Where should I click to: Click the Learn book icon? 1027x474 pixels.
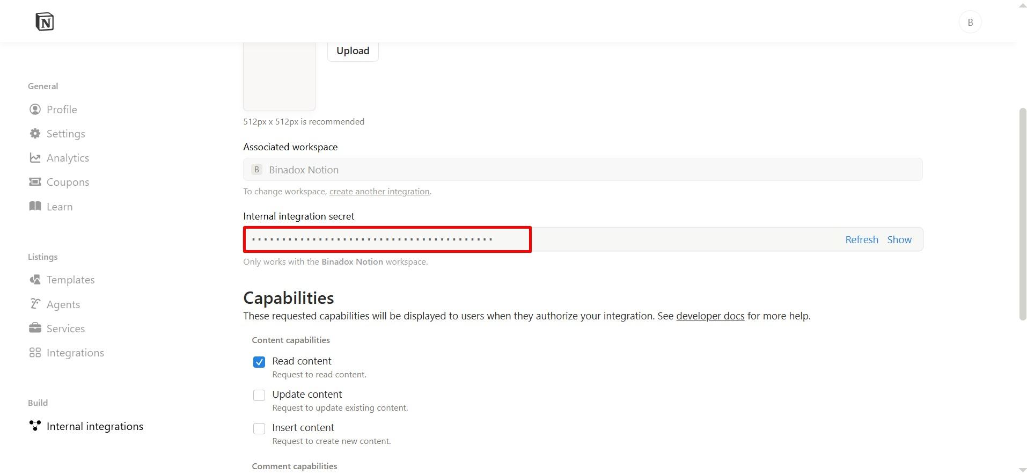[35, 207]
